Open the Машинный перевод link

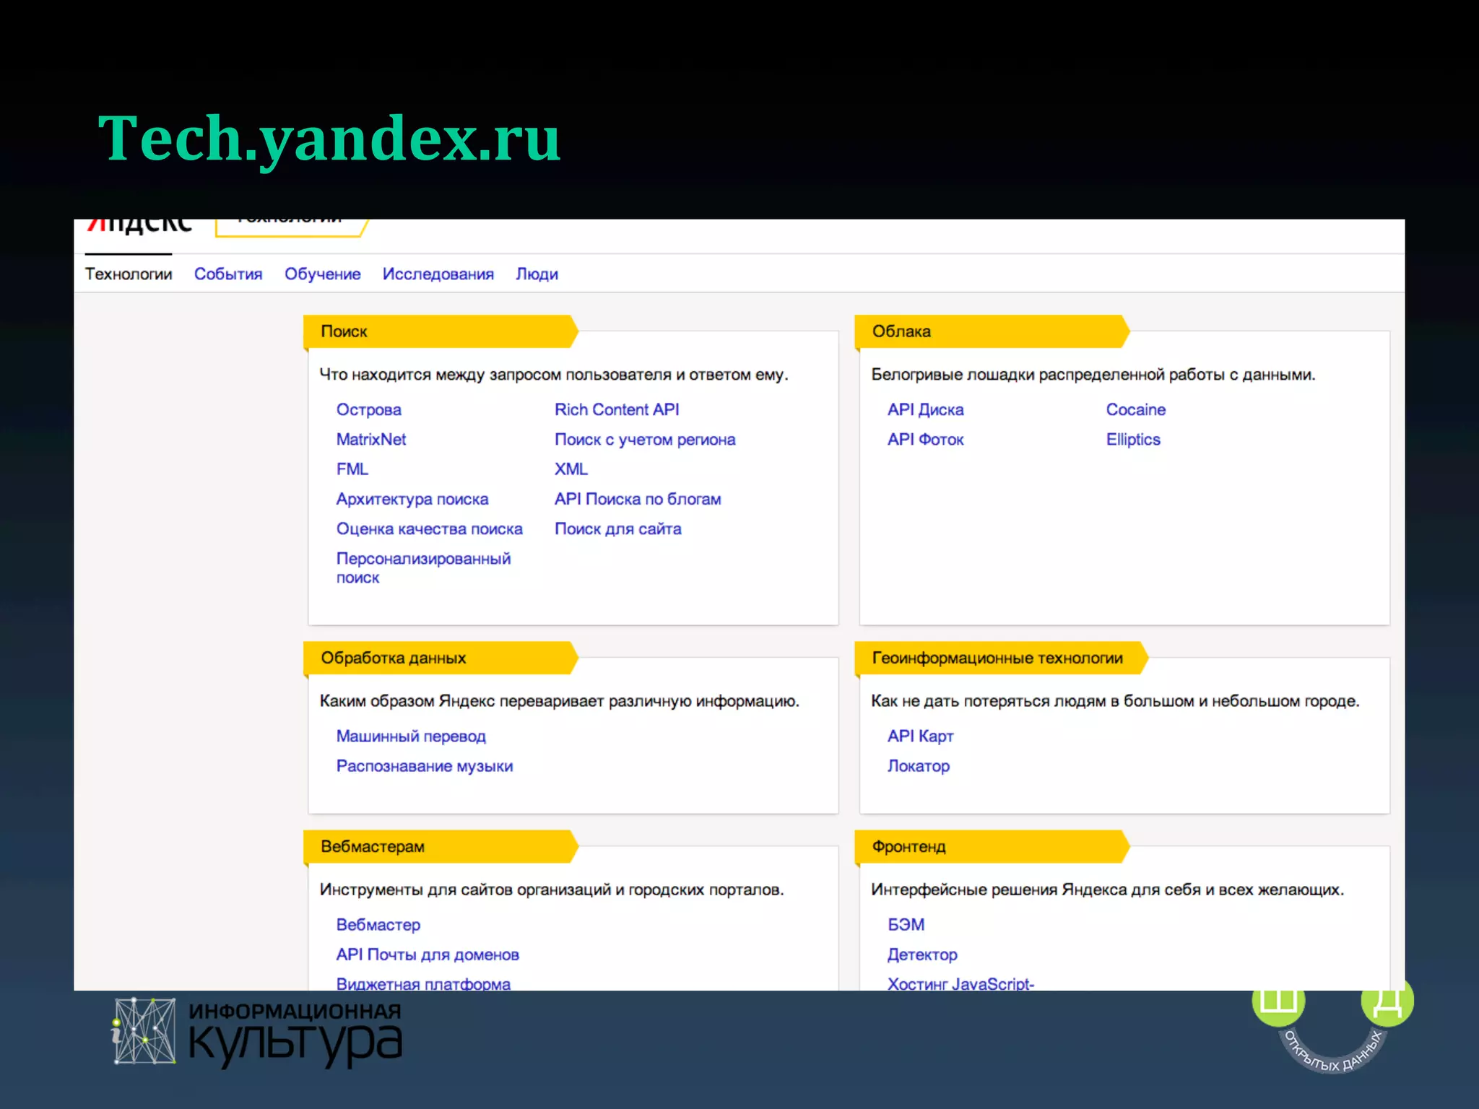point(411,736)
